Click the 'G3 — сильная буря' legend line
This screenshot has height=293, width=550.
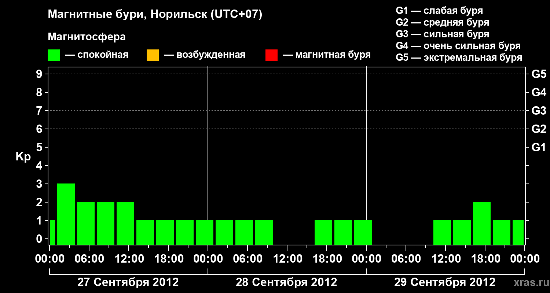pyautogui.click(x=442, y=34)
